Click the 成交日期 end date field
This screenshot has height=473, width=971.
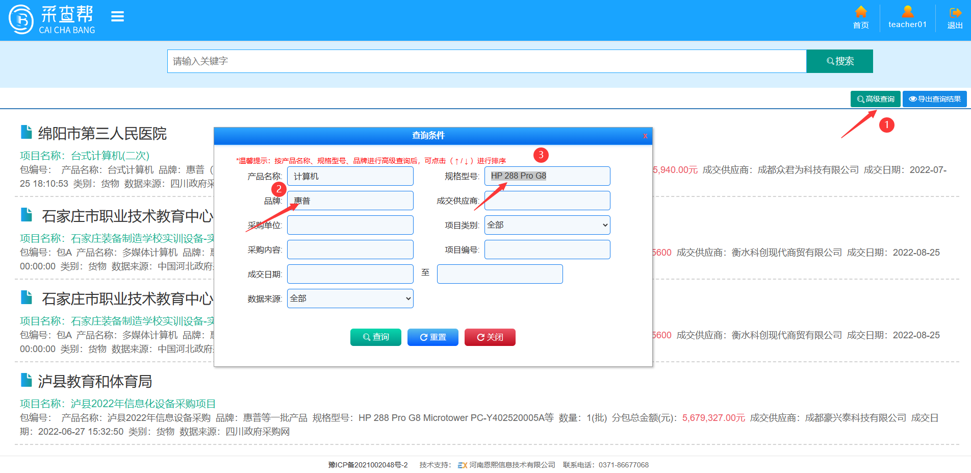coord(500,274)
